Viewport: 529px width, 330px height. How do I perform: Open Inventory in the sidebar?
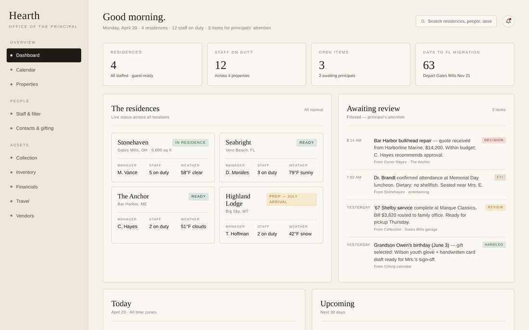[x=44, y=172]
